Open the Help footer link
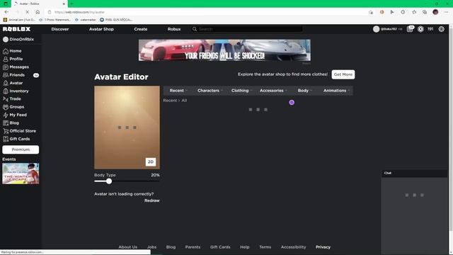This screenshot has width=453, height=255. (244, 247)
